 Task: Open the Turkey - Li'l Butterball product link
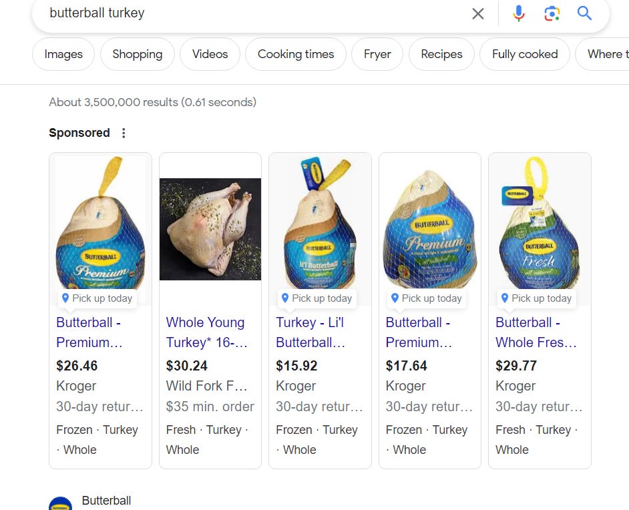click(310, 332)
